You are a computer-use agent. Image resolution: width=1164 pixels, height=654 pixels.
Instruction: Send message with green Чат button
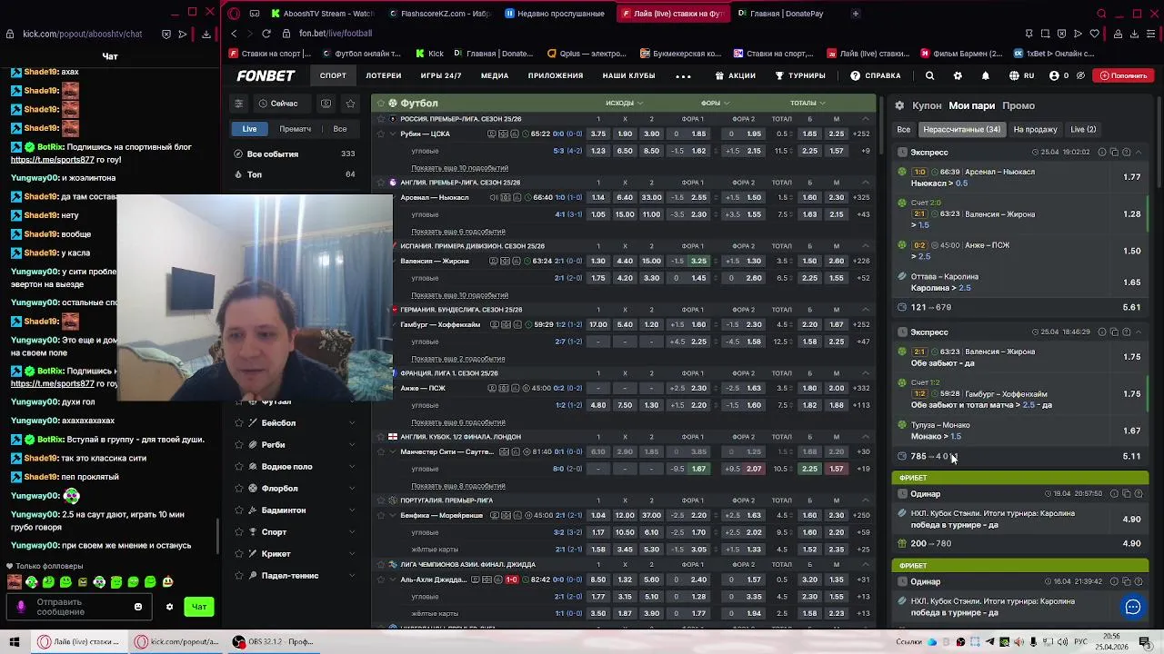pos(199,607)
